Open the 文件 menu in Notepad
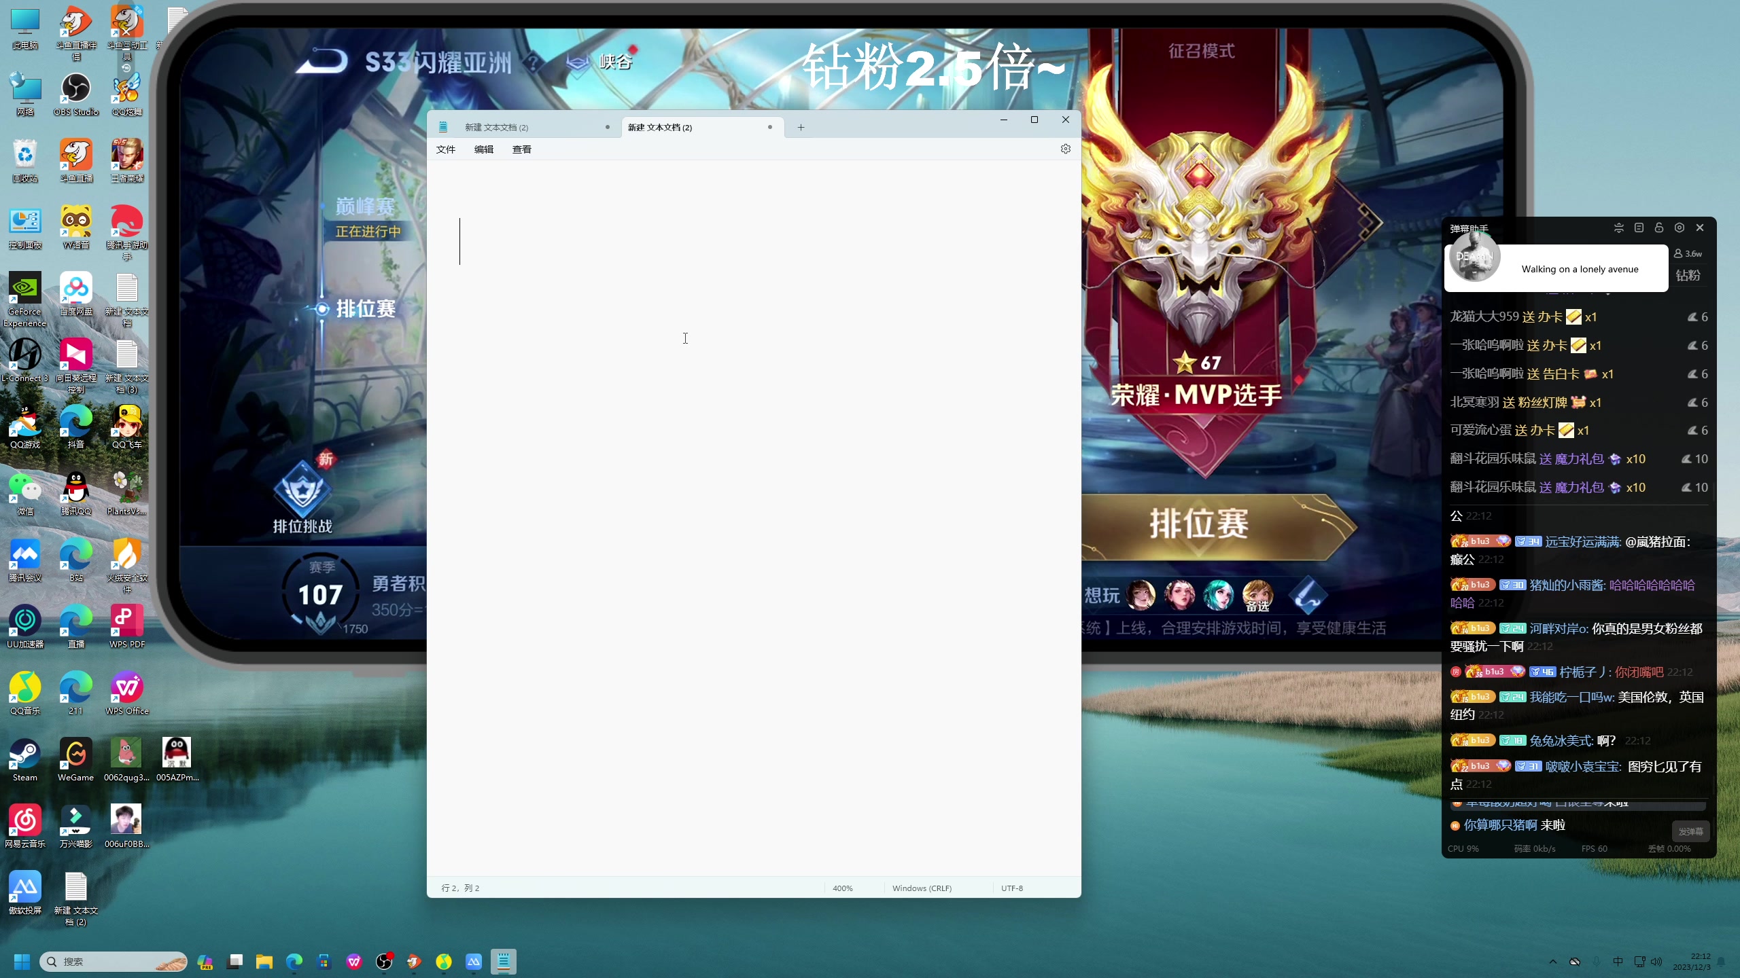The image size is (1740, 978). 445,149
